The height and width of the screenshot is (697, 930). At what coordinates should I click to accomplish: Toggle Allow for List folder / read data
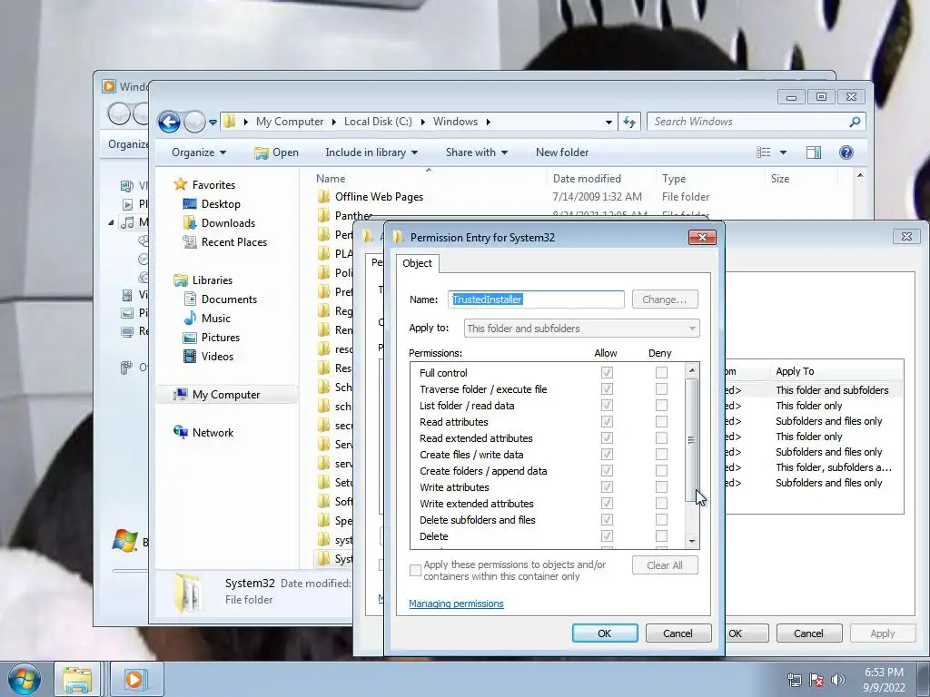click(606, 406)
